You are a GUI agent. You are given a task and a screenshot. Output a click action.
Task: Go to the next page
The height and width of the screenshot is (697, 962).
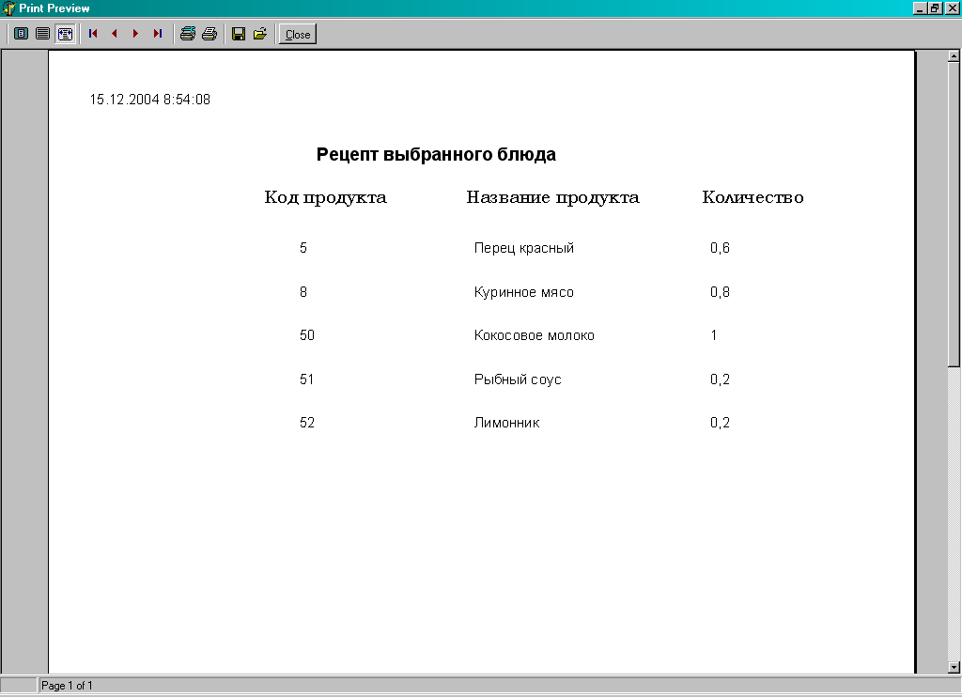point(136,34)
